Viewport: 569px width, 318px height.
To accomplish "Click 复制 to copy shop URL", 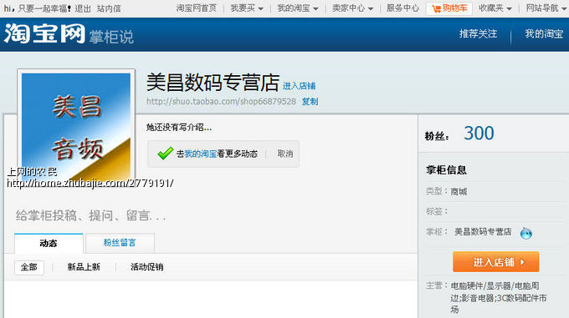I will coord(310,102).
